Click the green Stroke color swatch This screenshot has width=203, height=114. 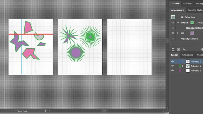pyautogui.click(x=192, y=23)
